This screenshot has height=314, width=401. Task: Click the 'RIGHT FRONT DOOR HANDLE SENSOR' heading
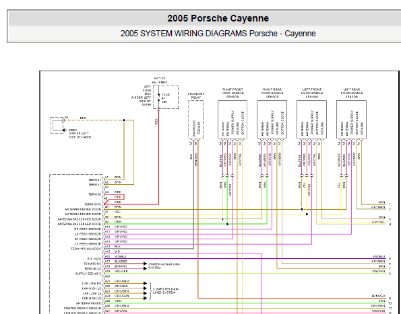[x=233, y=93]
